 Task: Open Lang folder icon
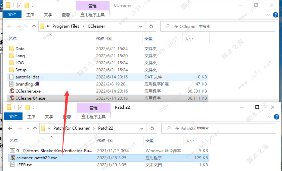tap(11, 56)
